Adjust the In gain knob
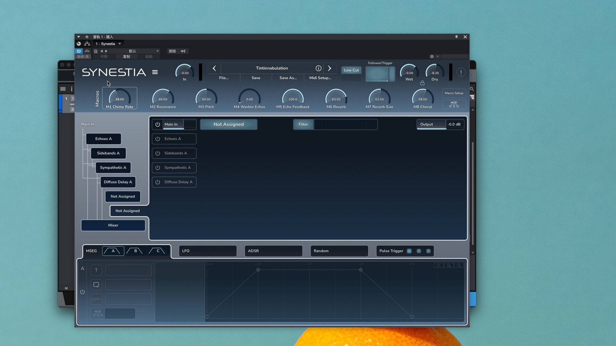Image resolution: width=616 pixels, height=346 pixels. [184, 72]
